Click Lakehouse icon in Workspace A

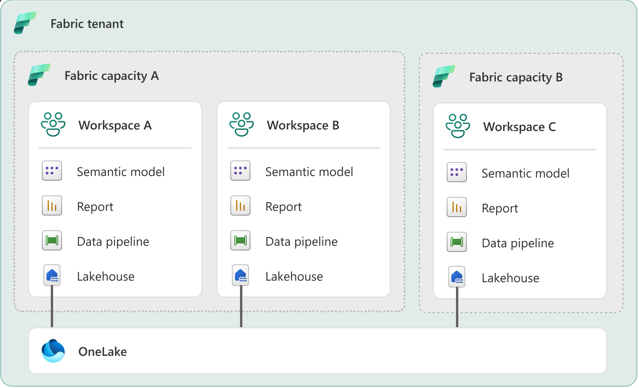[x=52, y=276]
